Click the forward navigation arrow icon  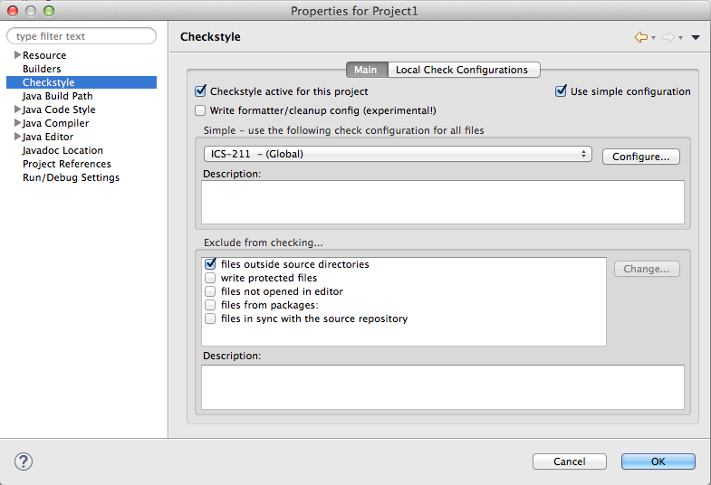tap(668, 37)
